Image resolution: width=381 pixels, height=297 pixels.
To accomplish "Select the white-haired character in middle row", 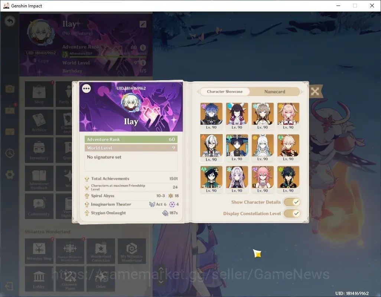I will tap(263, 148).
